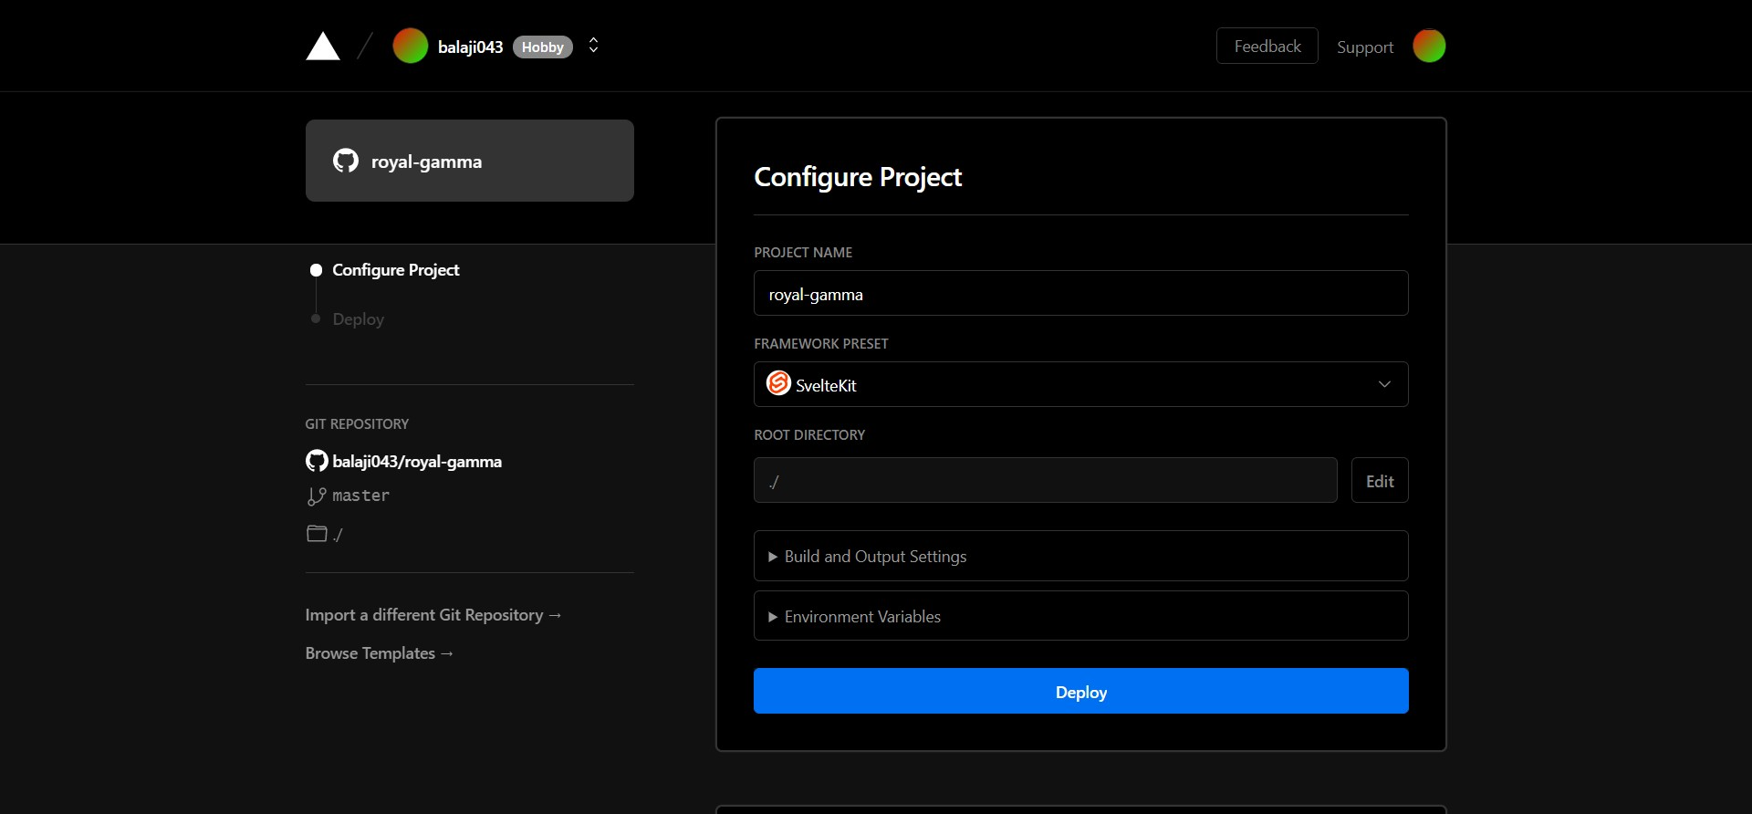
Task: Click the folder icon for root path
Action: pyautogui.click(x=317, y=533)
